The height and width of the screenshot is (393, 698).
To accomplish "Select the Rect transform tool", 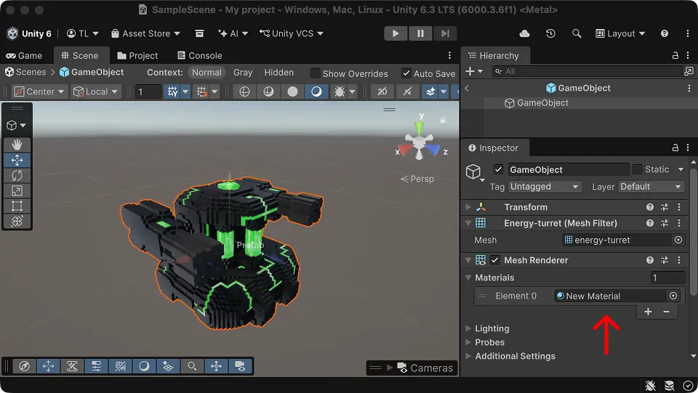I will (17, 206).
